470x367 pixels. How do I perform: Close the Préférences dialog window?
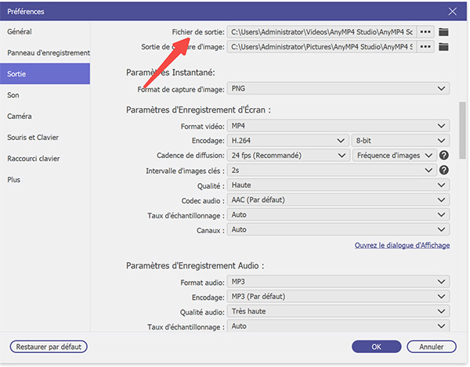coord(451,12)
